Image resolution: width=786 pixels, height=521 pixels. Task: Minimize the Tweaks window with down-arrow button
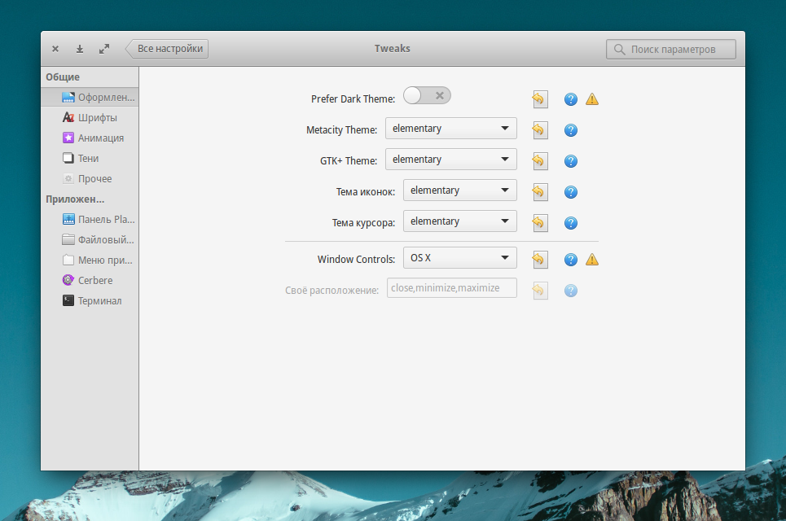[x=80, y=49]
